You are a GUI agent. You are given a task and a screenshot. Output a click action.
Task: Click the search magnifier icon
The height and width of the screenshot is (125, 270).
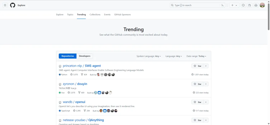pos(172,5)
